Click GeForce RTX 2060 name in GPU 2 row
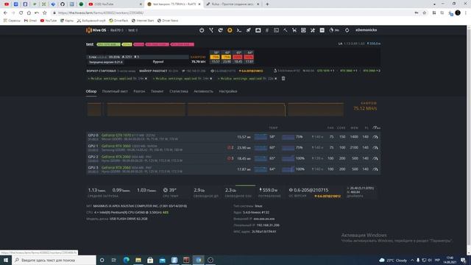The width and height of the screenshot is (471, 265). 116,157
